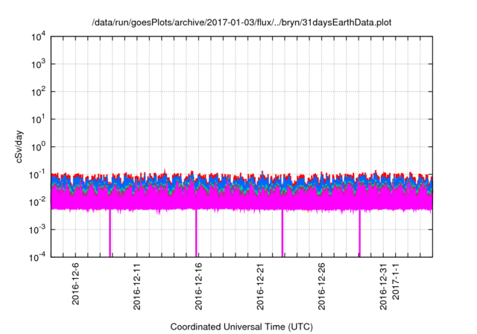The image size is (477, 334).
Task: Click the plot title file path
Action: pyautogui.click(x=241, y=22)
